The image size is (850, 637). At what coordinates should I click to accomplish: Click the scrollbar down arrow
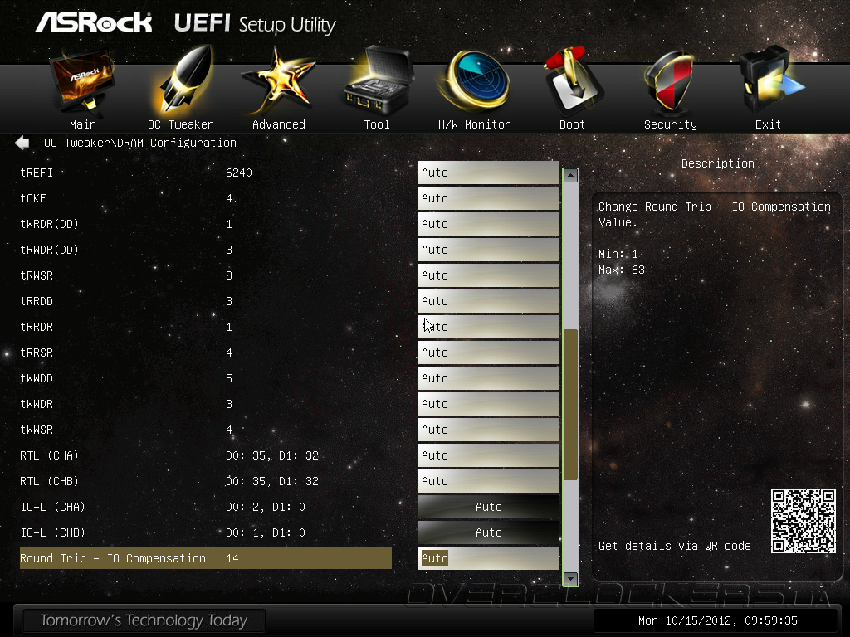pos(570,579)
